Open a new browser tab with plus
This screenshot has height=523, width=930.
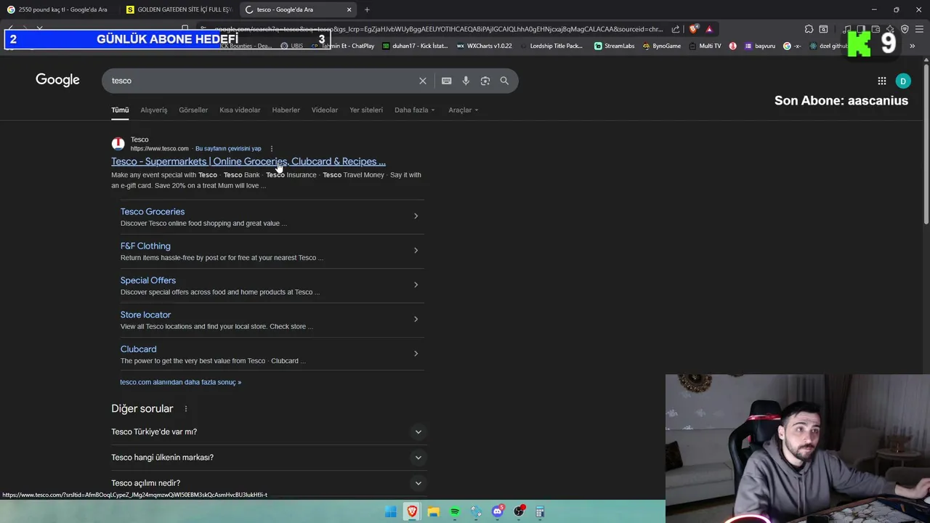pyautogui.click(x=367, y=9)
